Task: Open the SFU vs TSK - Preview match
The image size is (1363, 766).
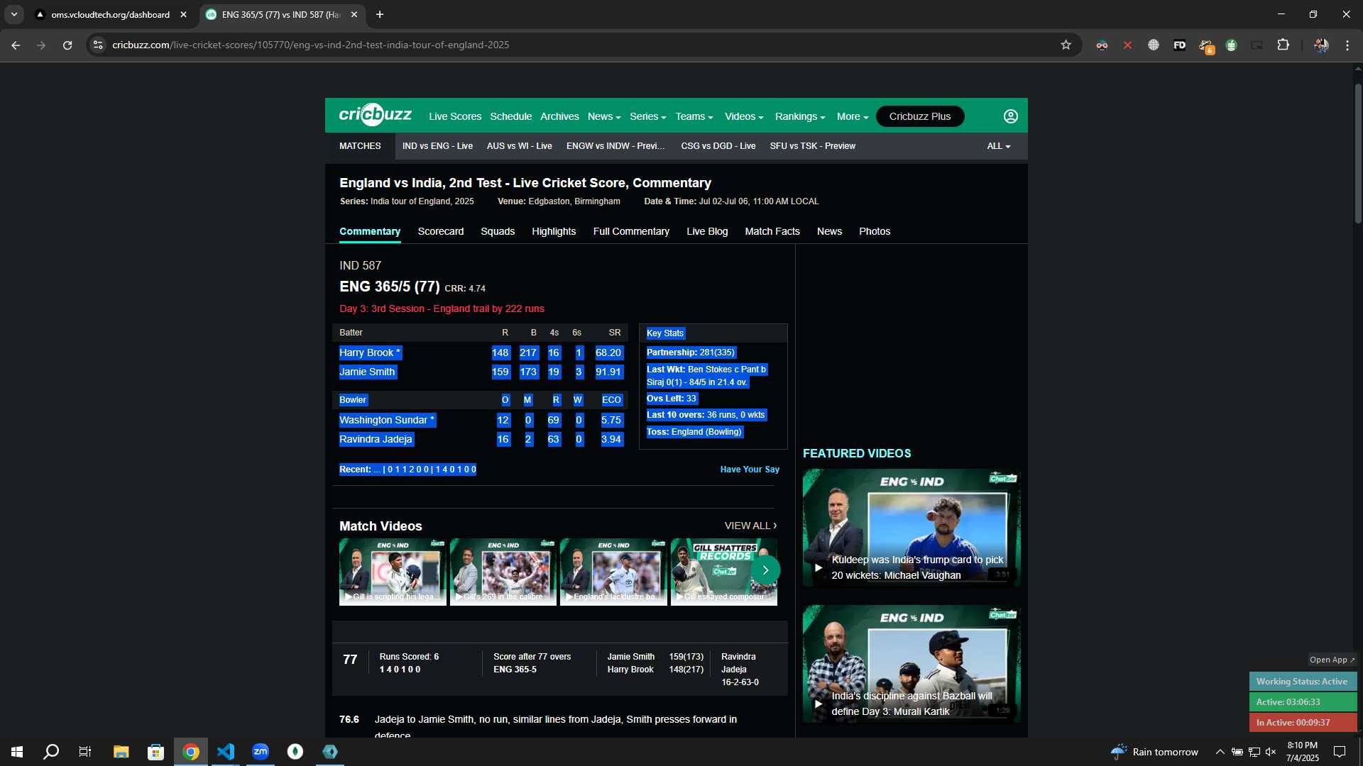Action: click(812, 146)
